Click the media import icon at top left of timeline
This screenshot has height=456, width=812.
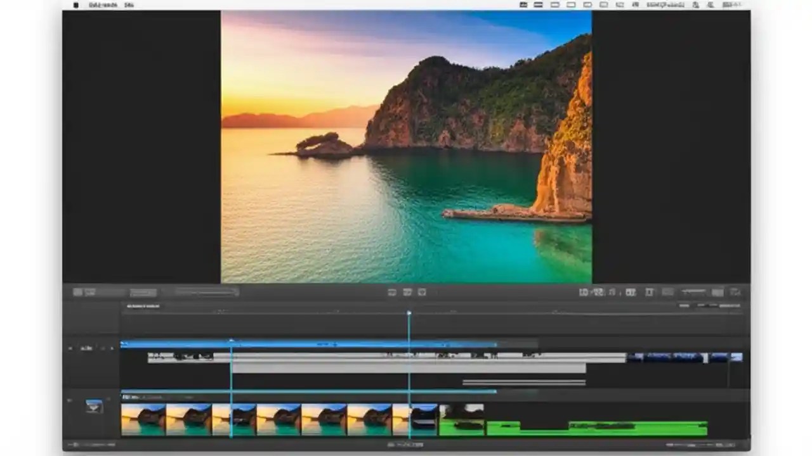pos(77,292)
